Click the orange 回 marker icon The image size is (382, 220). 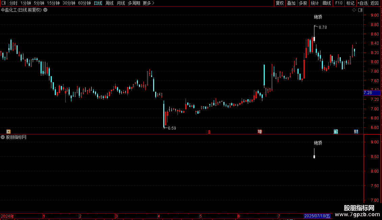(8, 132)
